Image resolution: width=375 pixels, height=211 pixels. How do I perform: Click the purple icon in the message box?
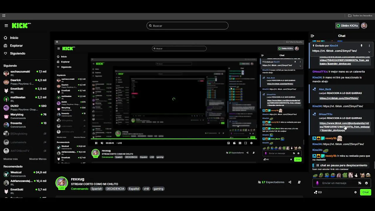(x=317, y=183)
